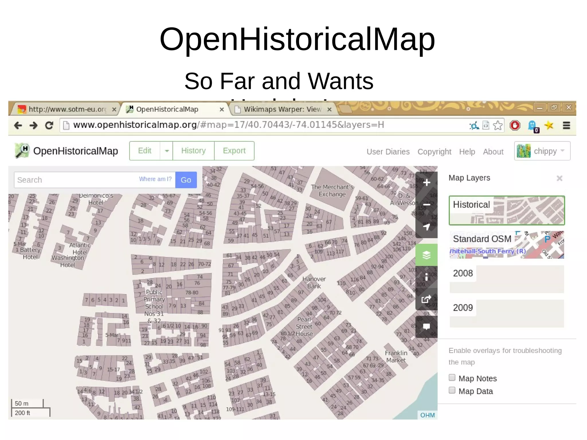Open the Help link
Viewport: 587px width, 440px height.
[x=467, y=152]
